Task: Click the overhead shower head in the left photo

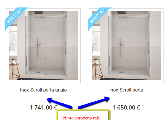Action: (x=38, y=12)
